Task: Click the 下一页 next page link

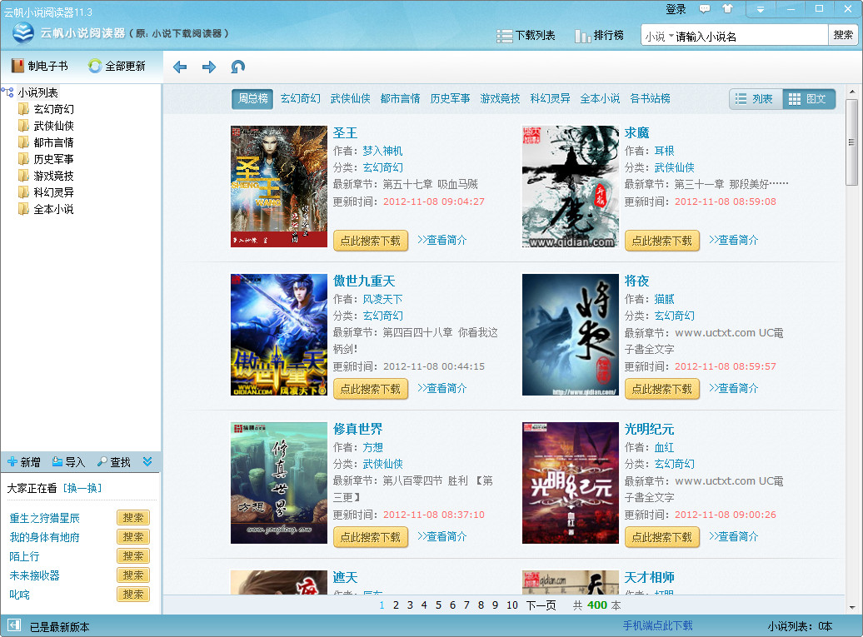Action: coord(541,605)
